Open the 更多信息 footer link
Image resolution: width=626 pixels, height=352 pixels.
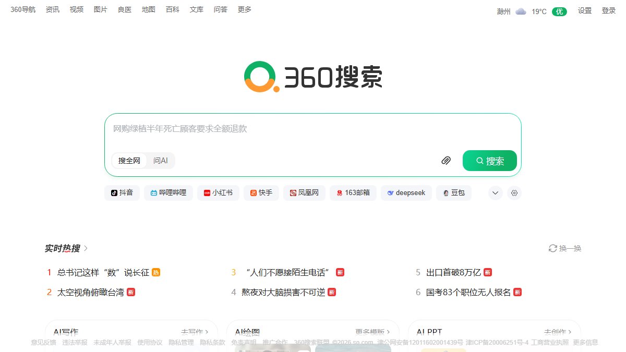coord(586,343)
